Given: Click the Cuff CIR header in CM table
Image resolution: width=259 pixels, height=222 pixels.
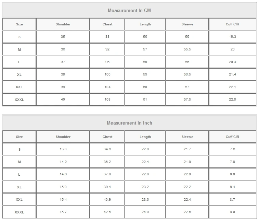Looking at the screenshot, I should tap(233, 24).
